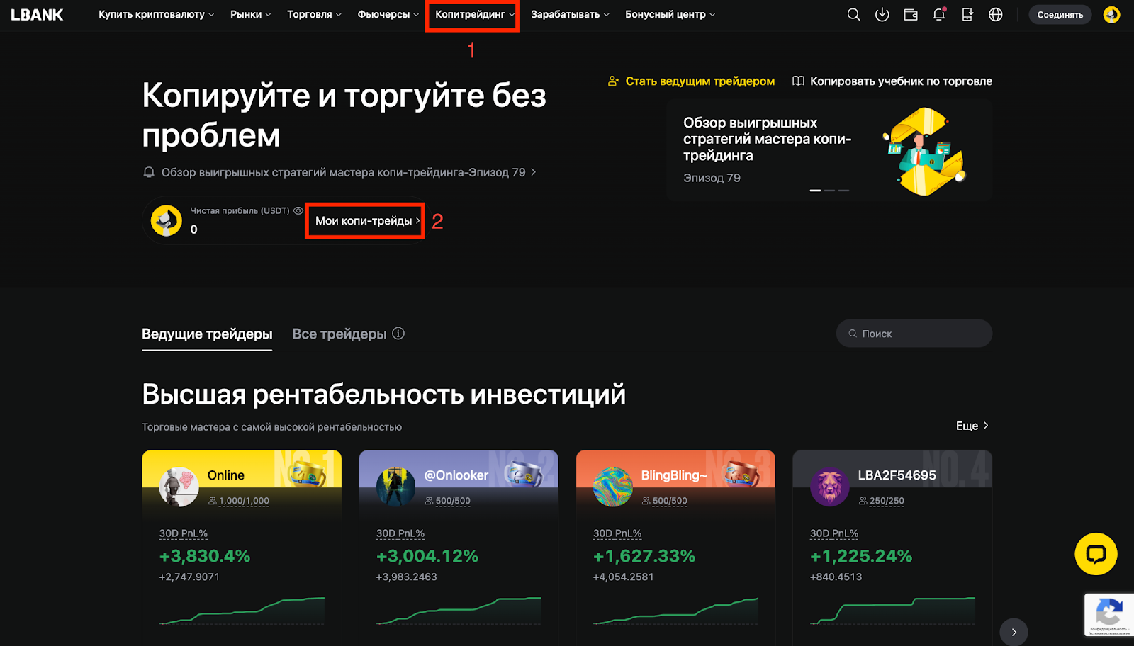Expand the Купить криптовалюту dropdown
The image size is (1134, 646).
(156, 14)
